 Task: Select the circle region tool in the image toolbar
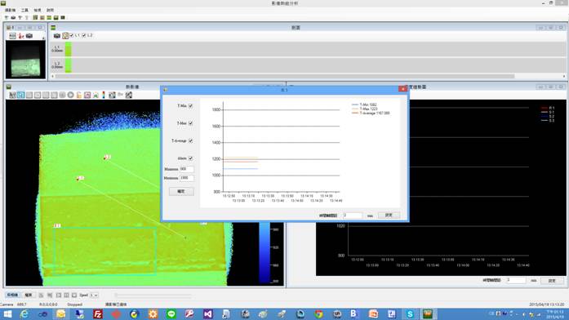click(70, 95)
